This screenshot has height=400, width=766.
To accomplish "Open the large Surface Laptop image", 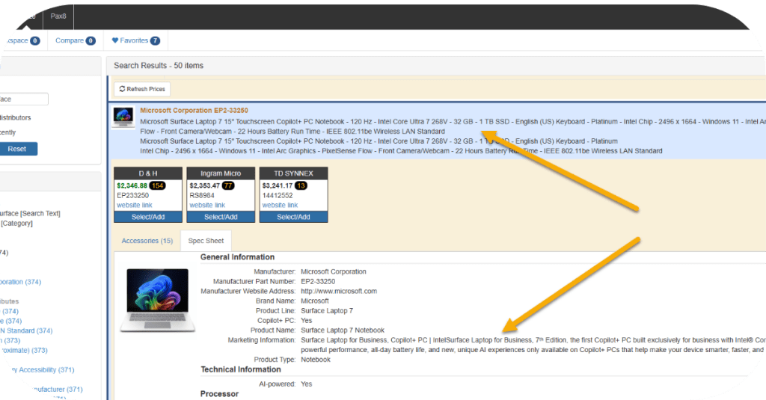I will 158,300.
